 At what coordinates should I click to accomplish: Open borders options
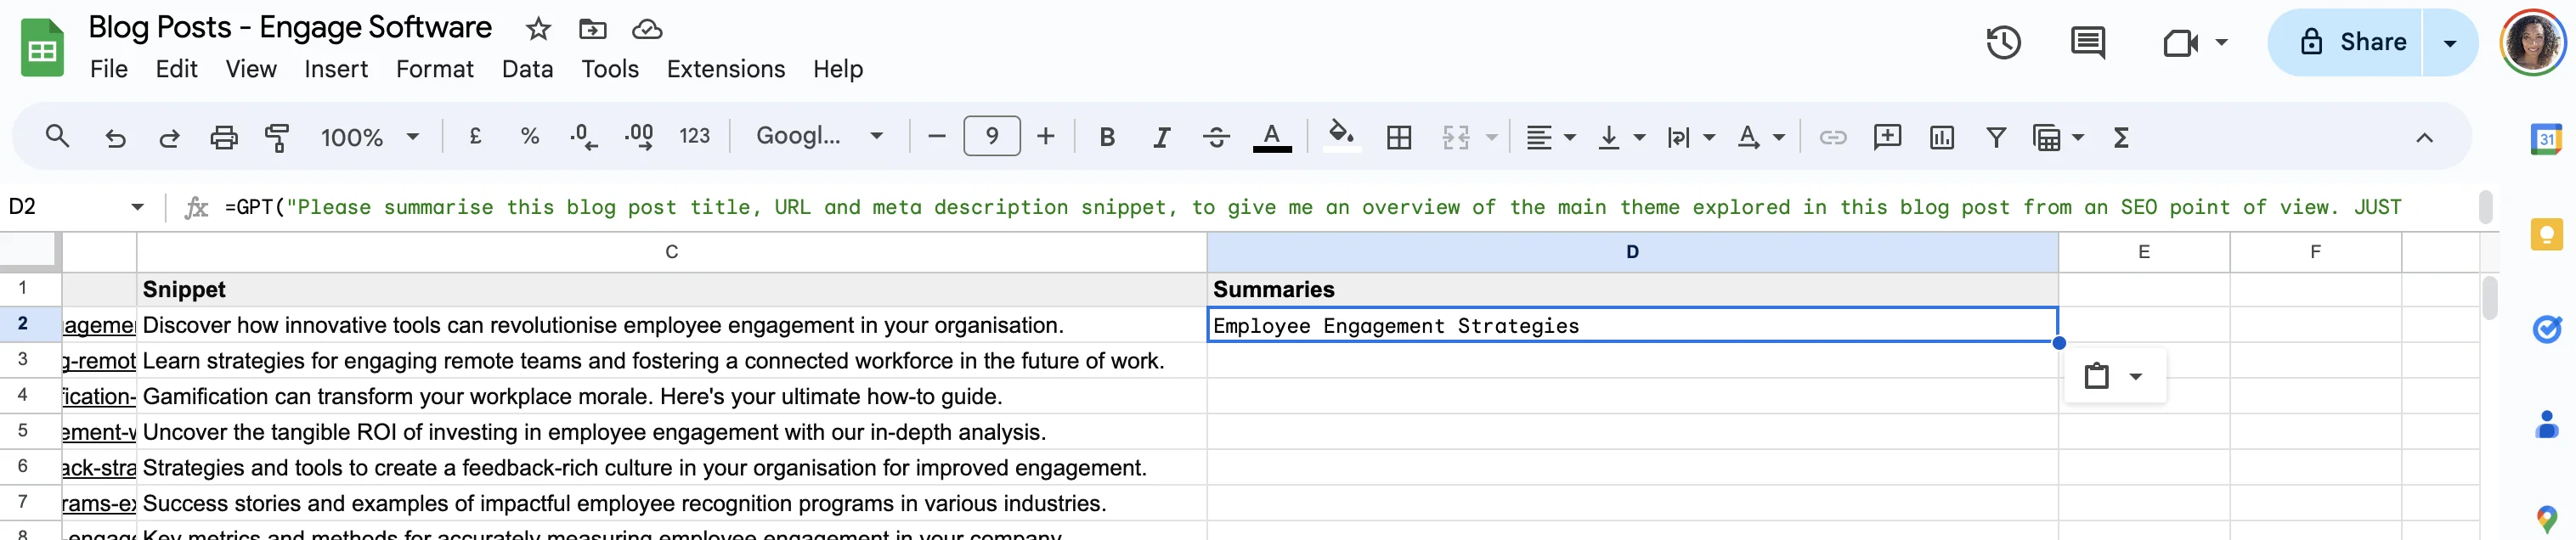(1399, 137)
